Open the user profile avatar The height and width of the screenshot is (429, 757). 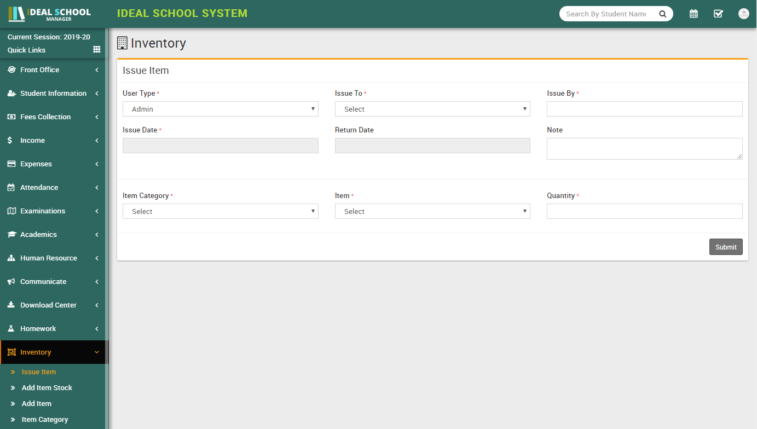pyautogui.click(x=743, y=14)
